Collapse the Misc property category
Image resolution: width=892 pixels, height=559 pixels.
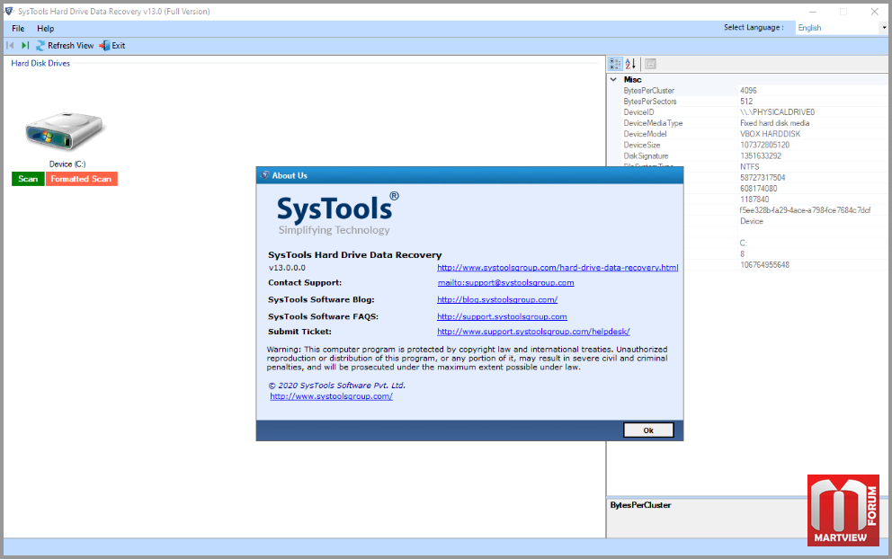(614, 80)
